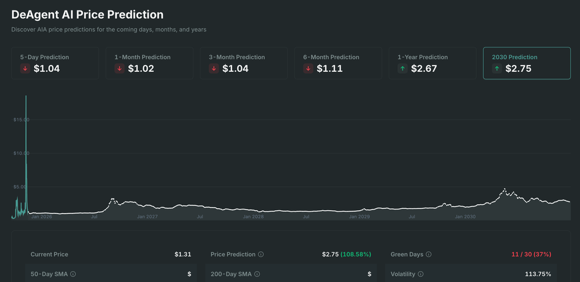
Task: Click the down arrow icon in 5-Day Prediction
Action: pyautogui.click(x=25, y=68)
